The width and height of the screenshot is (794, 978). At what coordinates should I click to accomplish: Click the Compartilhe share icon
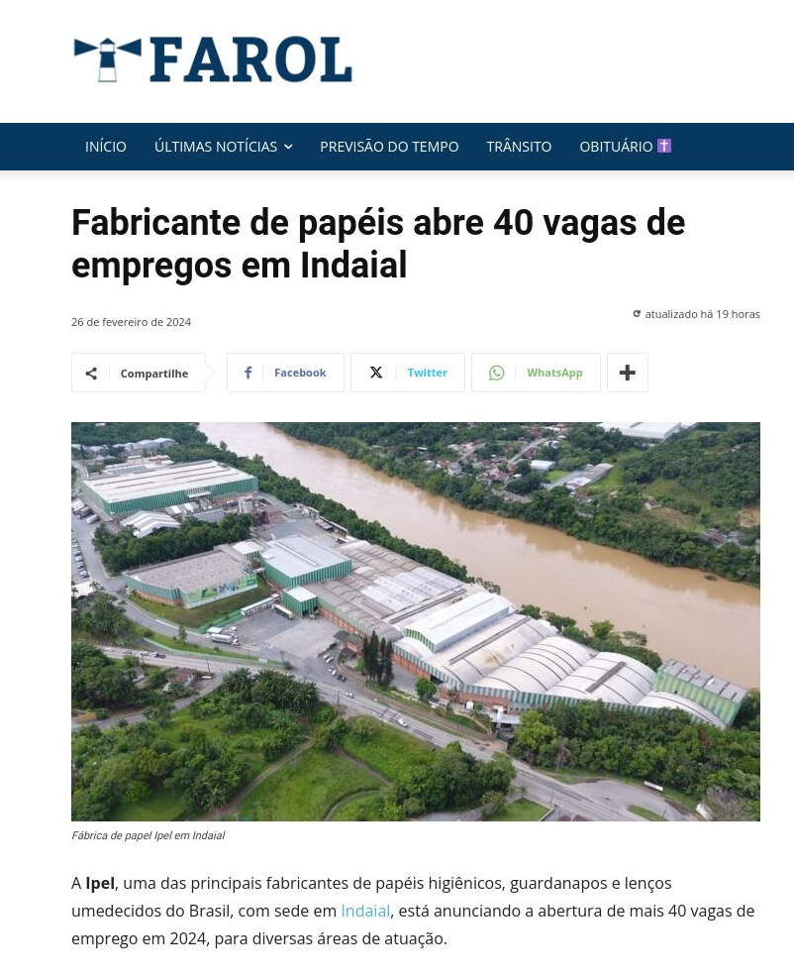pyautogui.click(x=91, y=374)
